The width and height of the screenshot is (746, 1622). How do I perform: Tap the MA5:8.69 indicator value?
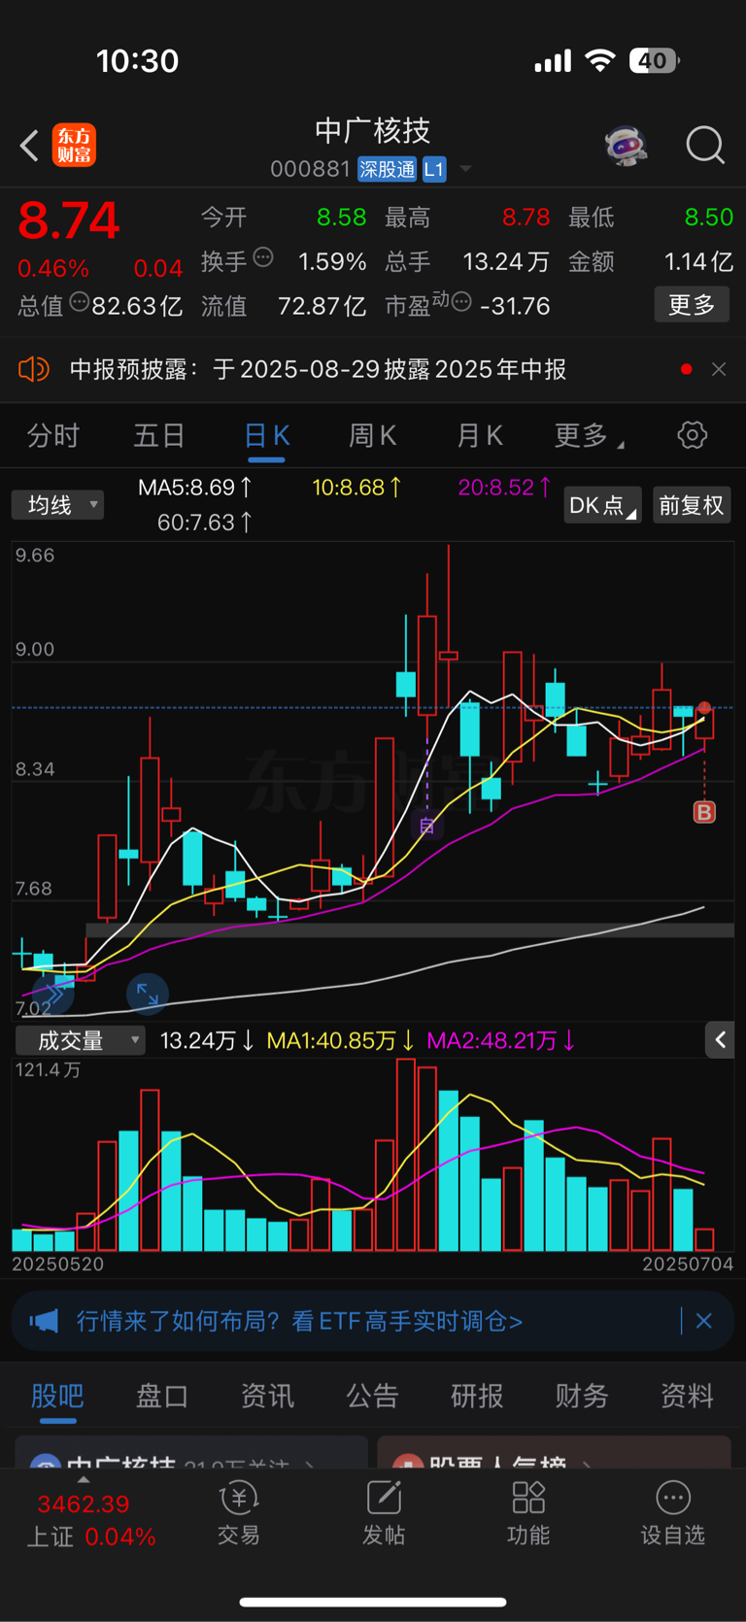point(195,488)
